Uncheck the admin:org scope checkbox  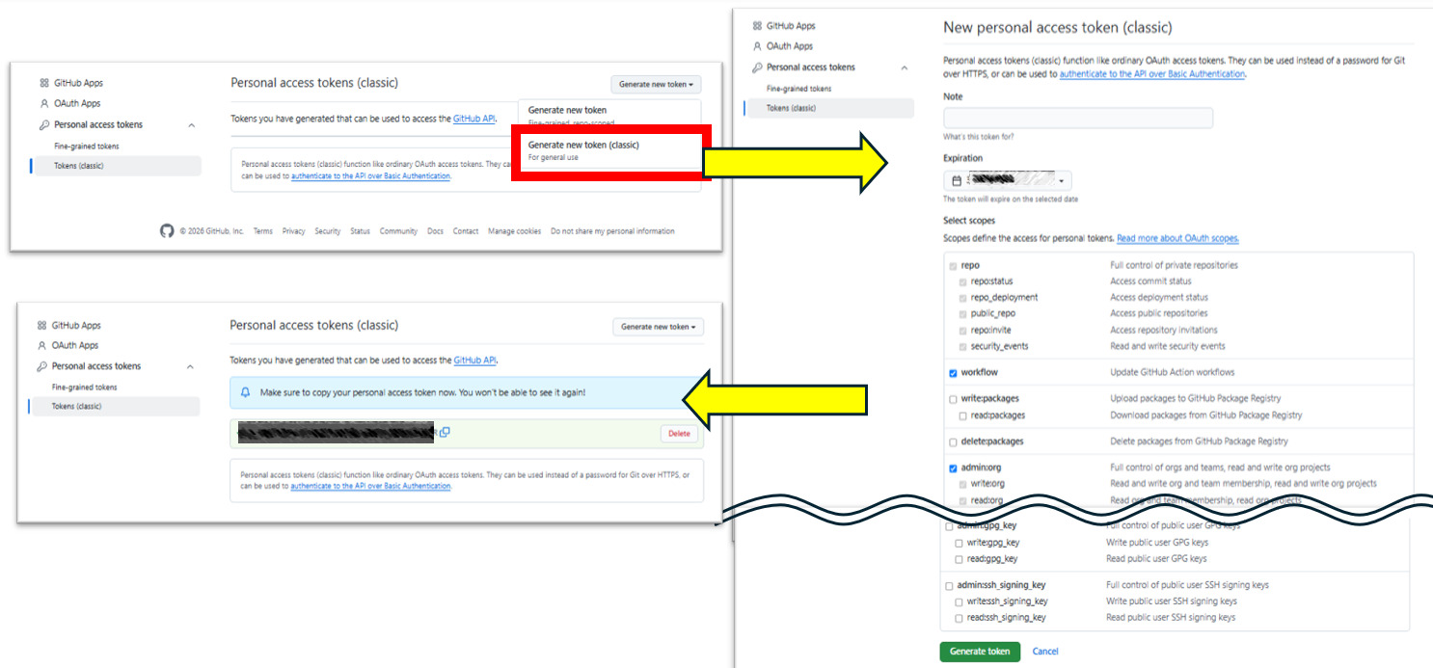click(953, 468)
